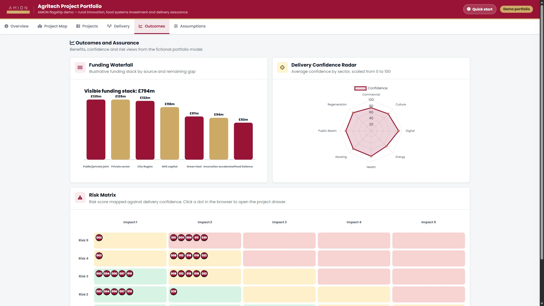Click the Demo portfolio badge
544x306 pixels.
coord(516,9)
